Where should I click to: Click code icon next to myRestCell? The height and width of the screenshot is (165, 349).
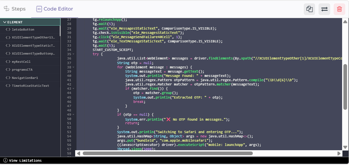[x=8, y=61]
